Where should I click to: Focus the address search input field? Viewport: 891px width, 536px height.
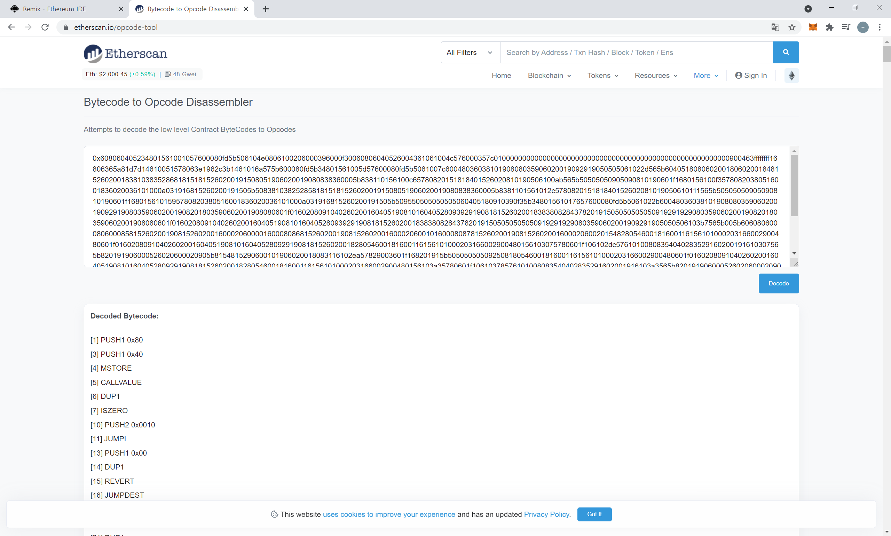point(636,53)
